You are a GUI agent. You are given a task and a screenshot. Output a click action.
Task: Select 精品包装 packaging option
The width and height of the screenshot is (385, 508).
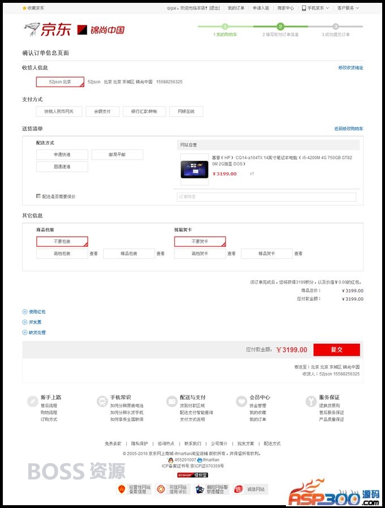click(129, 253)
